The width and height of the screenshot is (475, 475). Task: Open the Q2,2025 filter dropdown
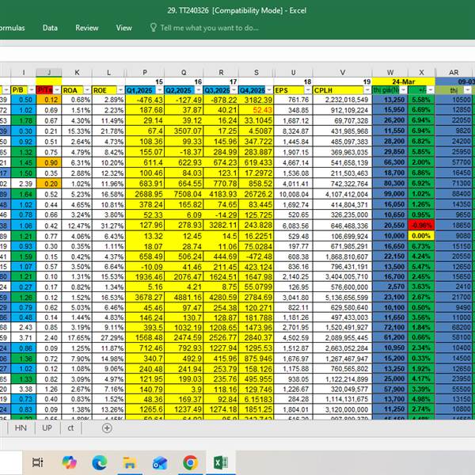coord(199,90)
